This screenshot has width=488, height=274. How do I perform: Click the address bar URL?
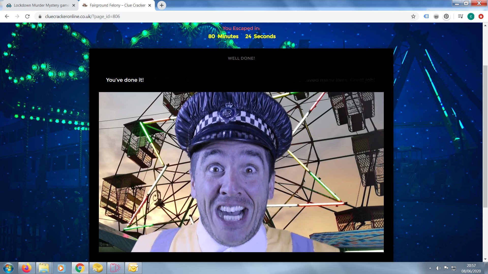click(x=82, y=16)
